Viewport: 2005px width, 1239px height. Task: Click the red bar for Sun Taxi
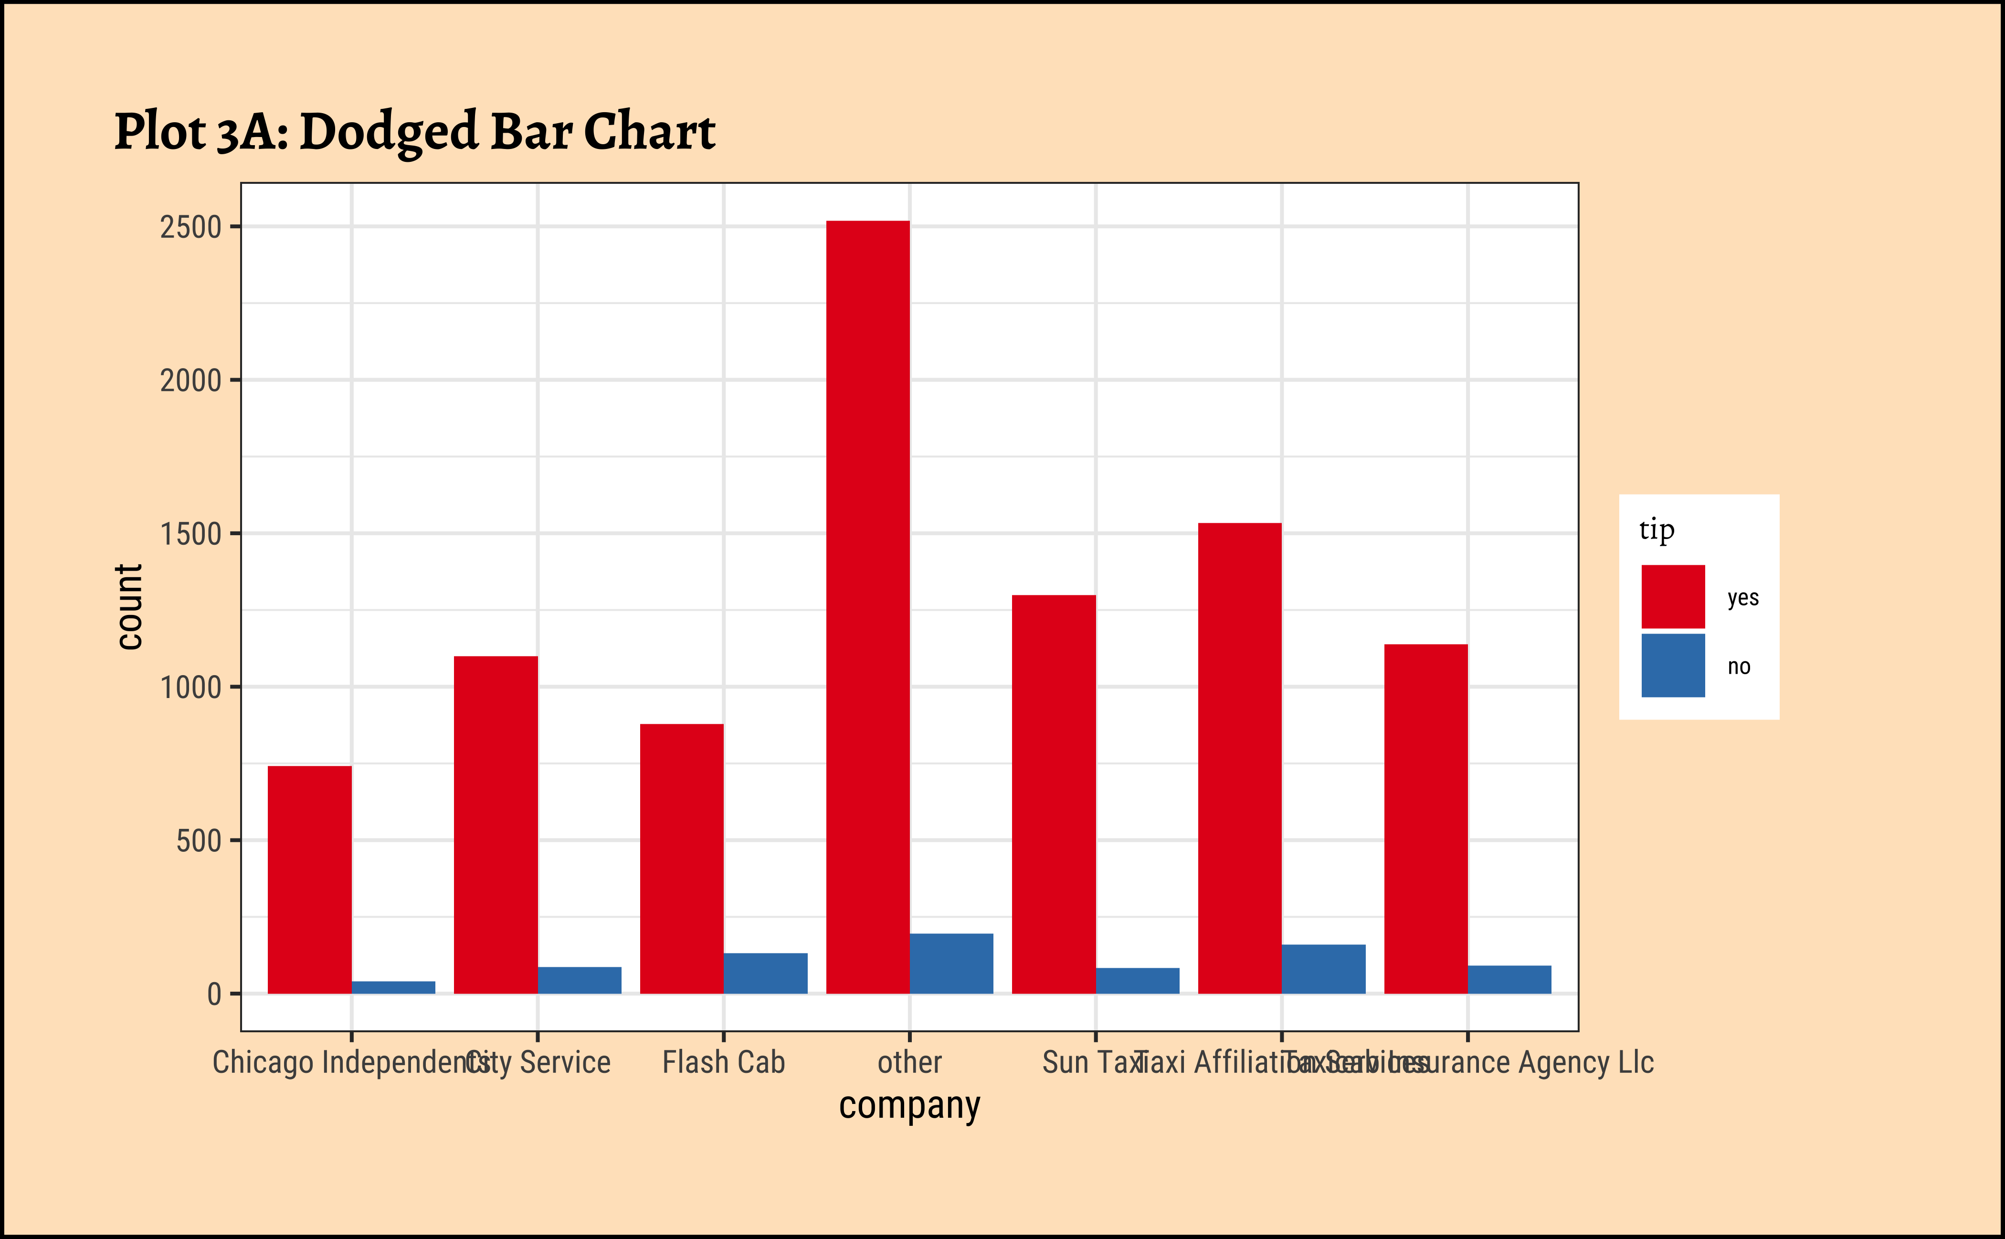(x=1053, y=794)
